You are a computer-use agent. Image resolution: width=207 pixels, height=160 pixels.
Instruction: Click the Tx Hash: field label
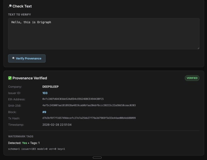point(14,118)
